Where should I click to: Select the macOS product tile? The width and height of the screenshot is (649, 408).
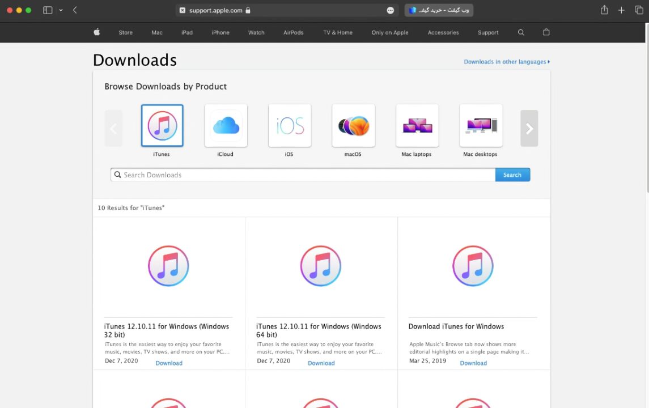(354, 125)
